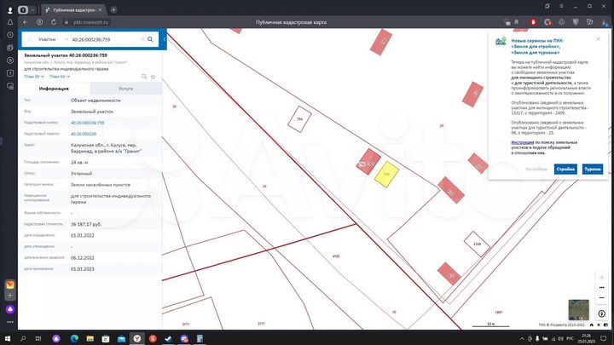This screenshot has width=614, height=345.
Task: Close the 'Публичная кадастровая карта' tab
Action: [101, 9]
